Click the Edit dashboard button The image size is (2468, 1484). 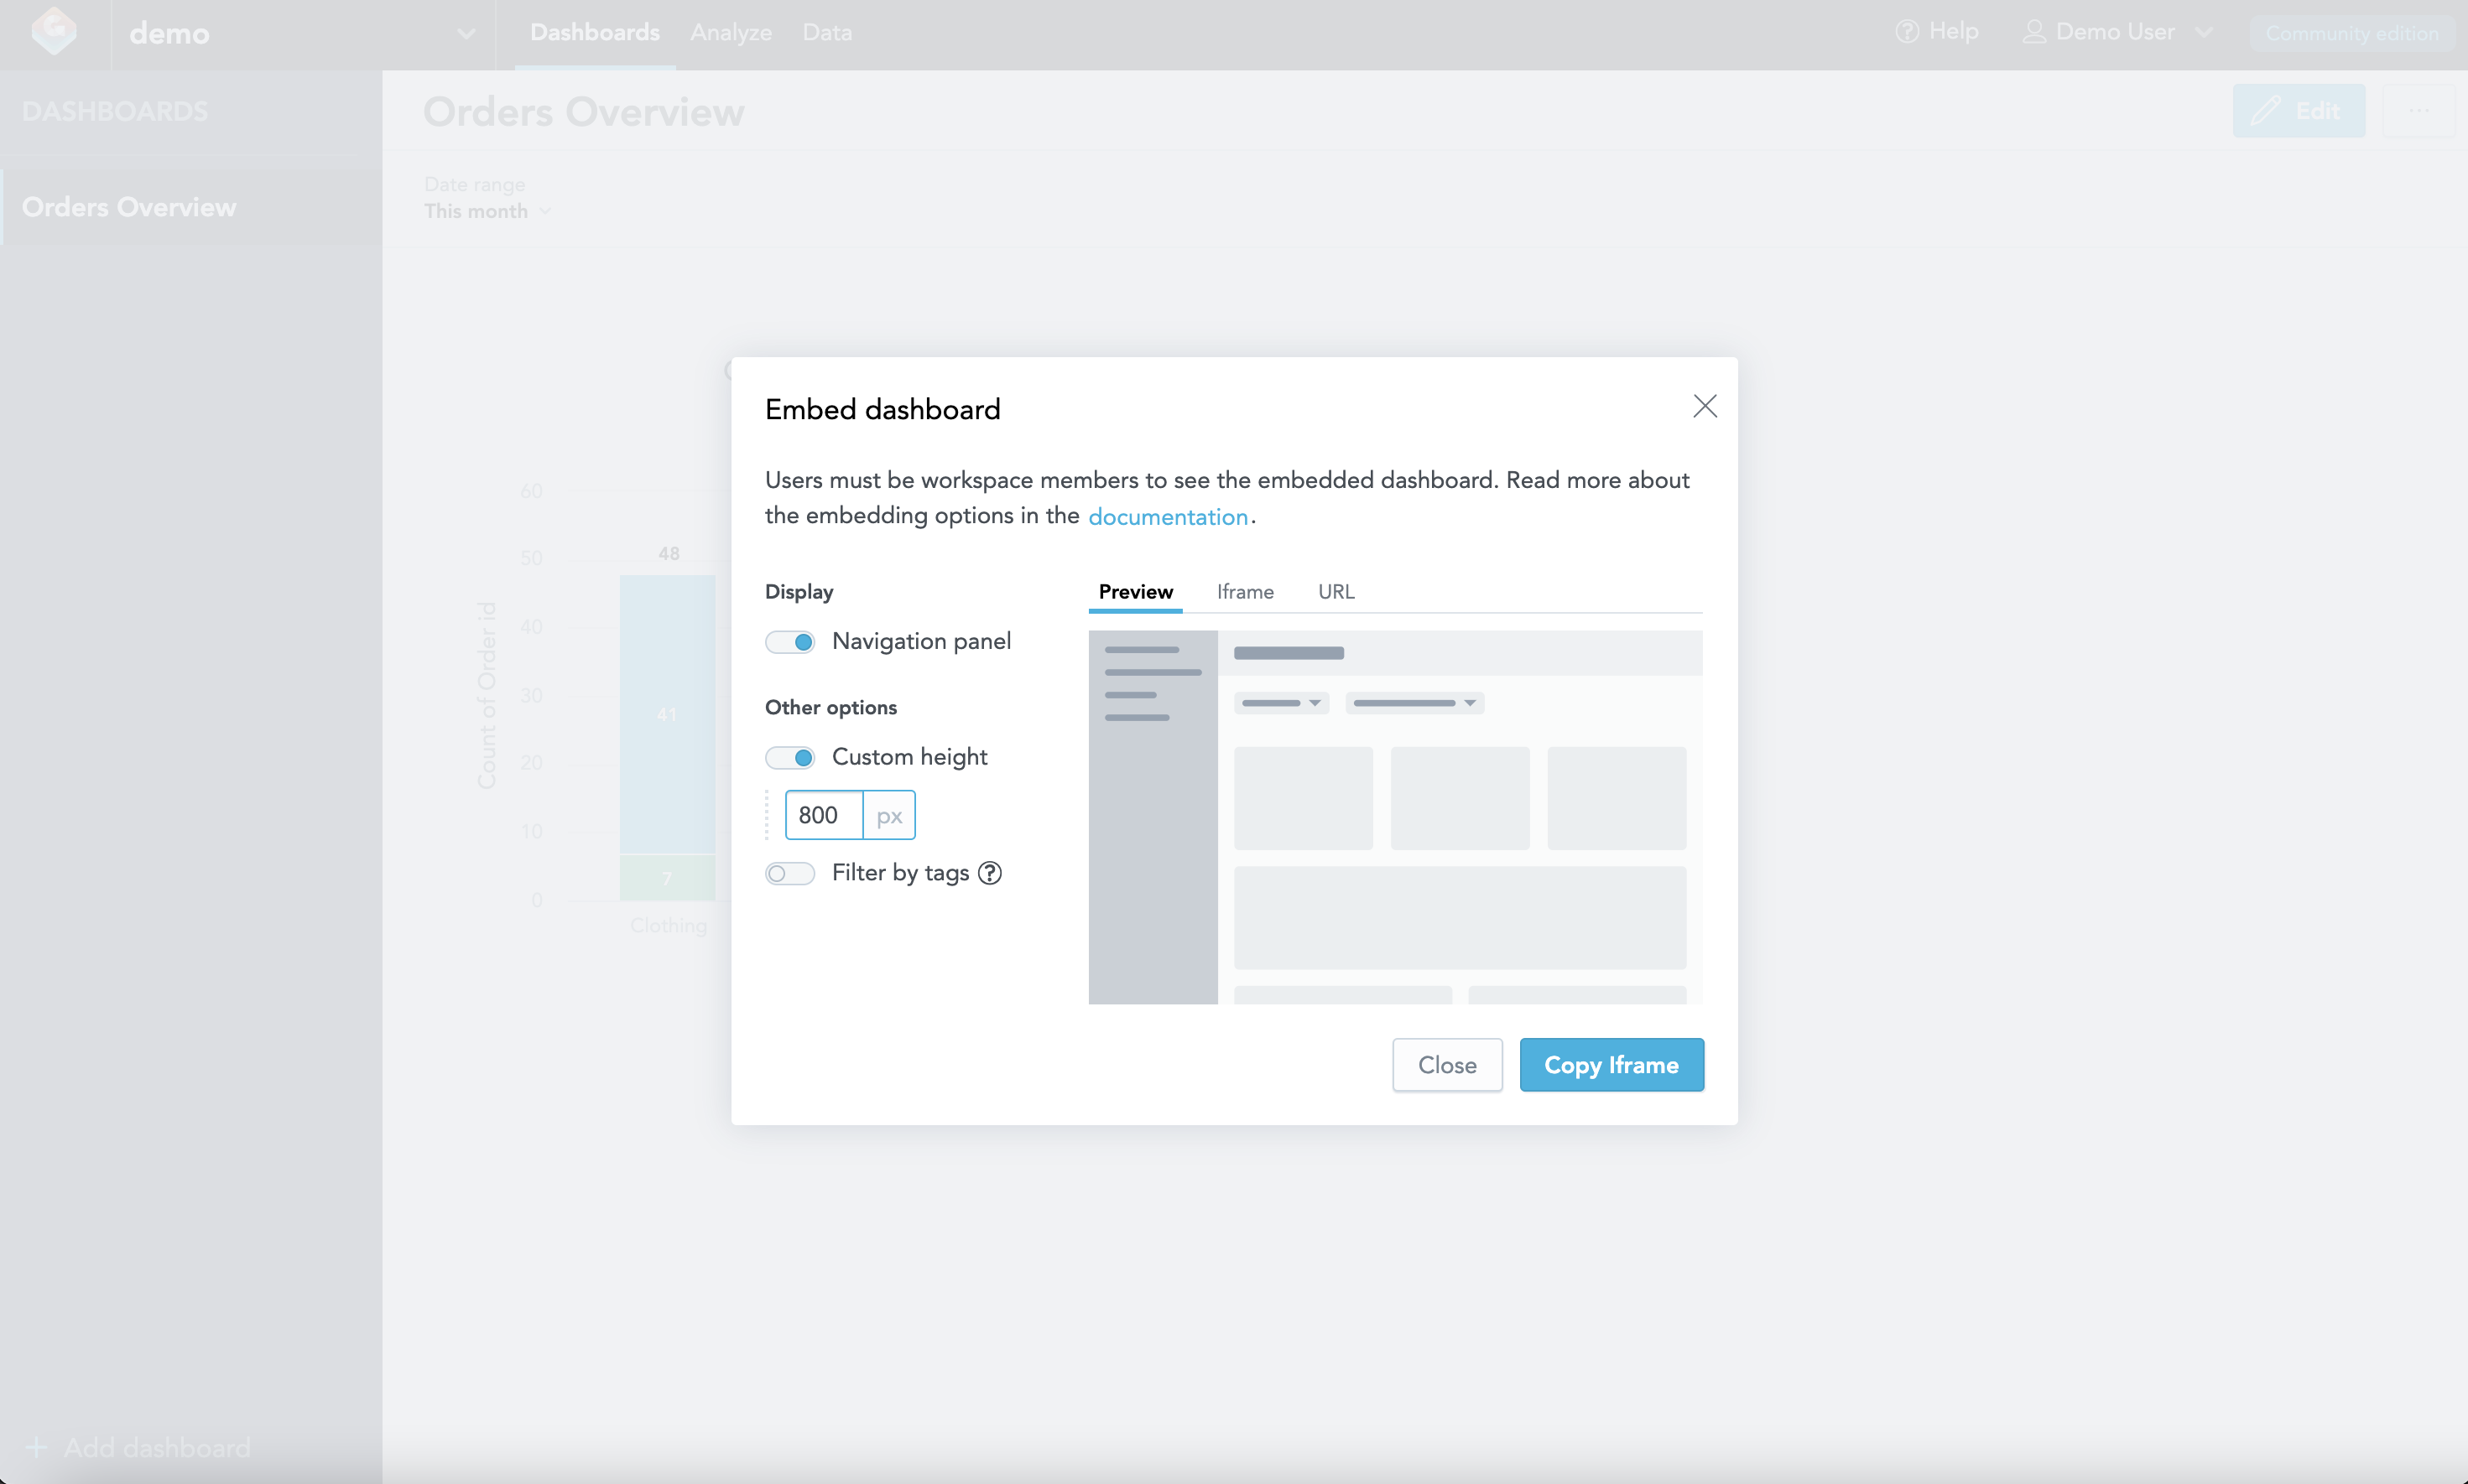tap(2298, 111)
